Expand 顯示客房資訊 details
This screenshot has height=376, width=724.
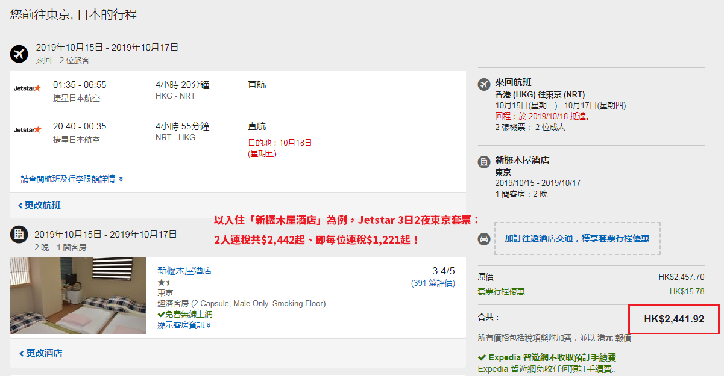pos(184,325)
